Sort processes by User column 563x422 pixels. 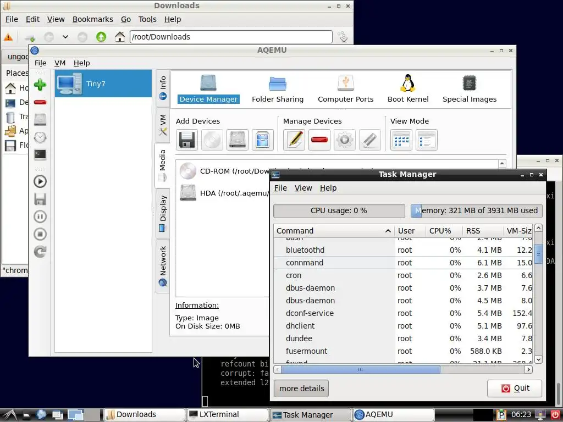click(x=410, y=231)
